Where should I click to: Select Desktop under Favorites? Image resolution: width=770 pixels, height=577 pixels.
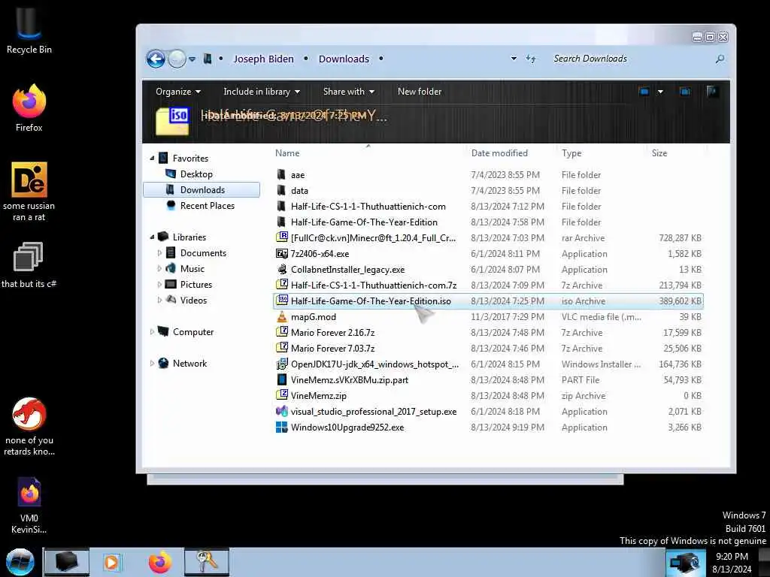196,174
